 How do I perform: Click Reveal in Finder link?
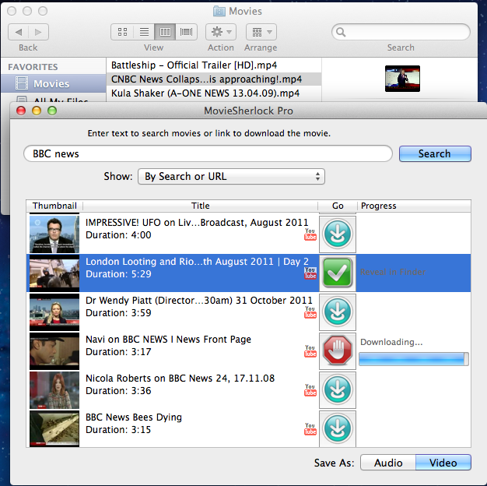(x=393, y=272)
